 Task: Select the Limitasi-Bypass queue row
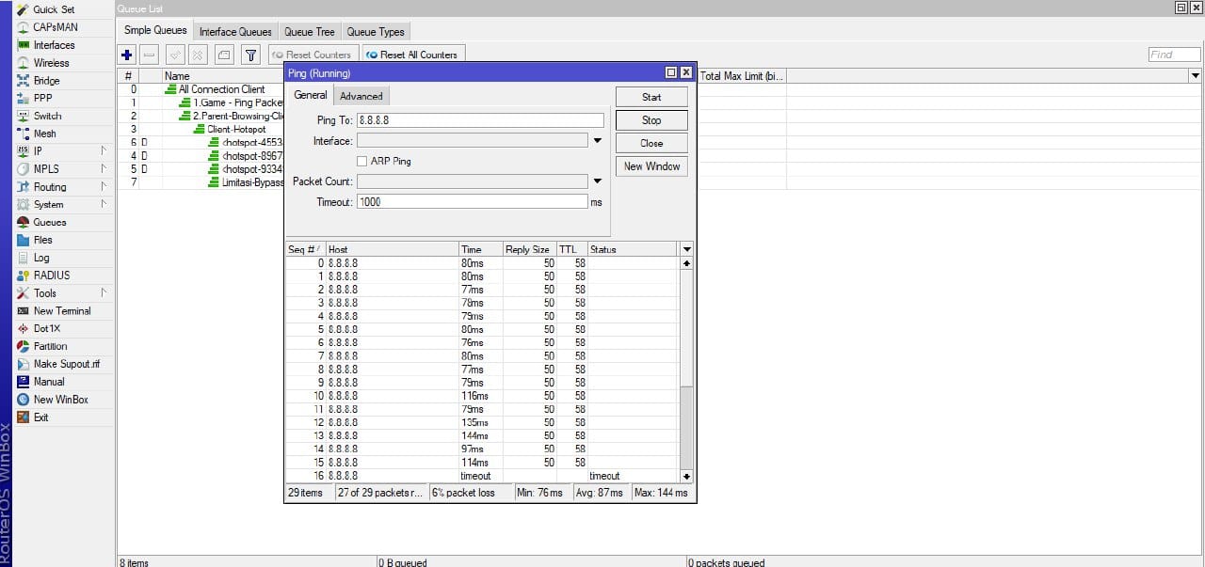[252, 182]
